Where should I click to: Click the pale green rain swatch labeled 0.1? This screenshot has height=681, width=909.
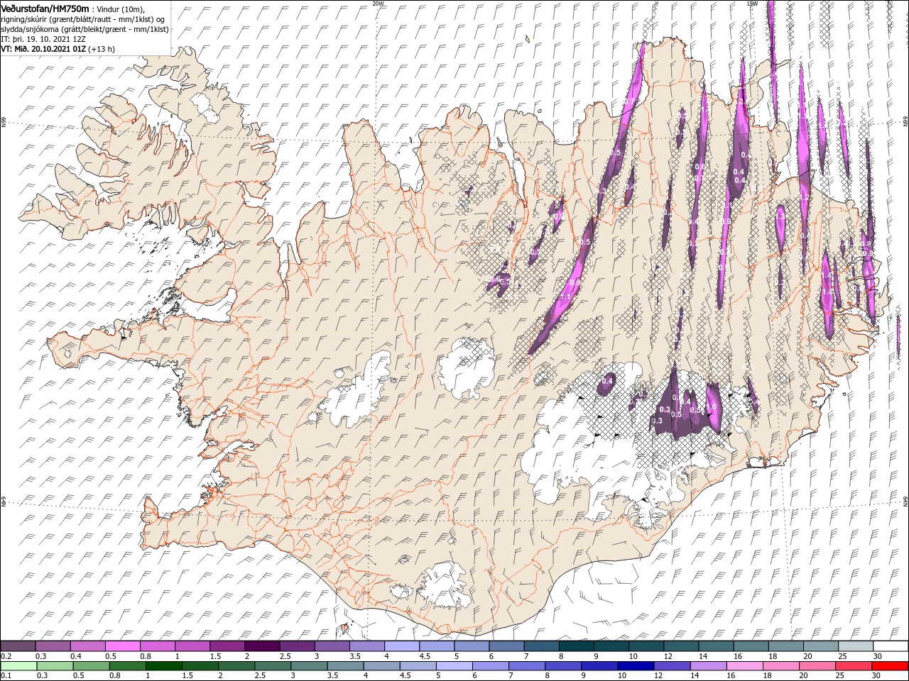(x=18, y=666)
